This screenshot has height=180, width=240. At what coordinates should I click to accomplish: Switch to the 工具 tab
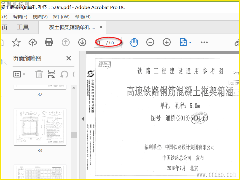point(23,27)
